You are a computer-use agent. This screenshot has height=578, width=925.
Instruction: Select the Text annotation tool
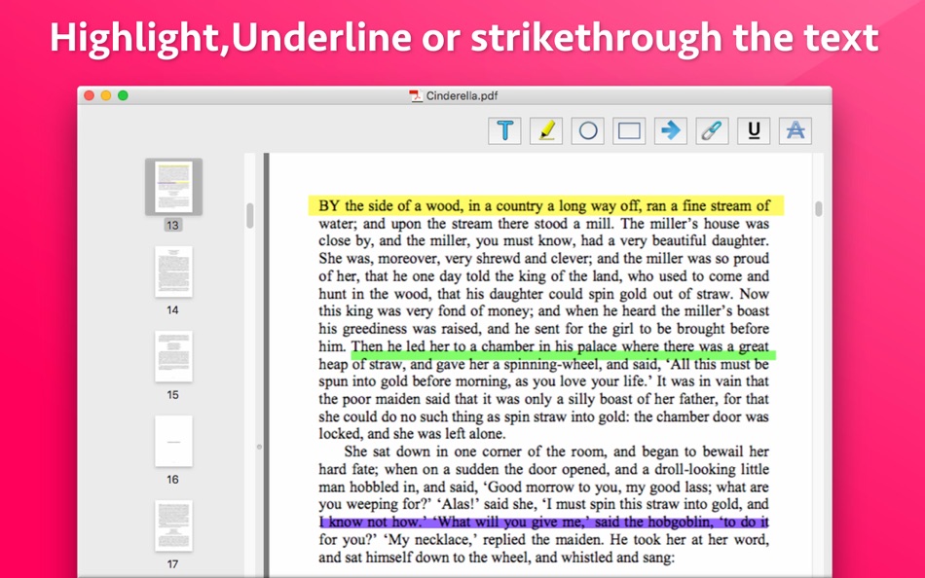[x=504, y=130]
